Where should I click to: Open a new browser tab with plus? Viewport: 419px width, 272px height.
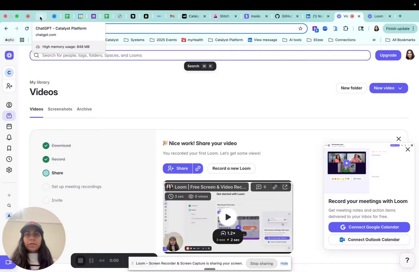(x=400, y=16)
